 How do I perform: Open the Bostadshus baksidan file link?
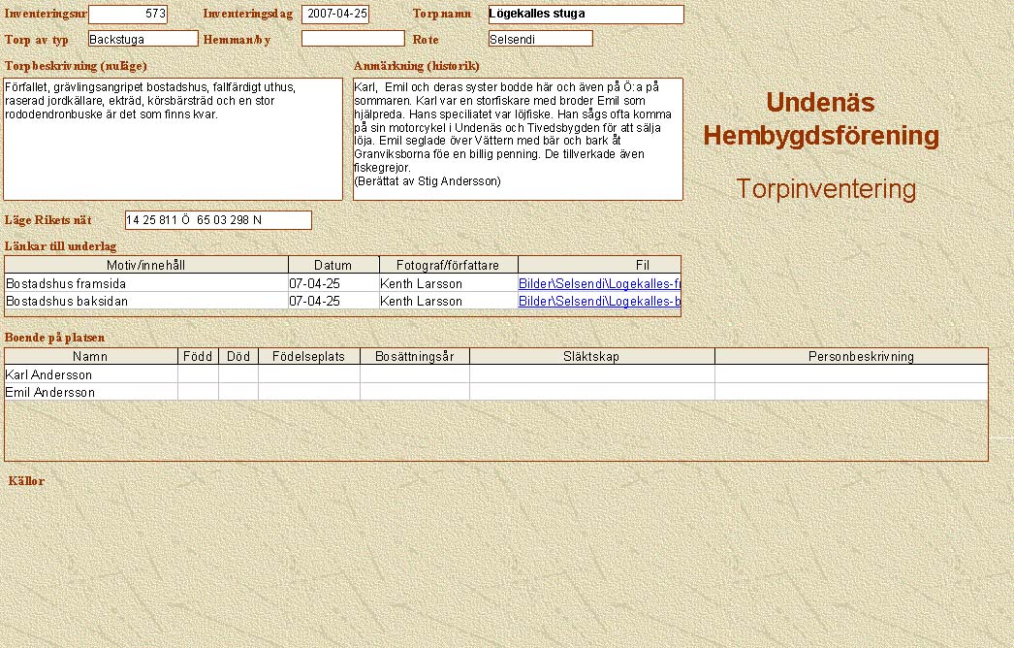pos(599,302)
